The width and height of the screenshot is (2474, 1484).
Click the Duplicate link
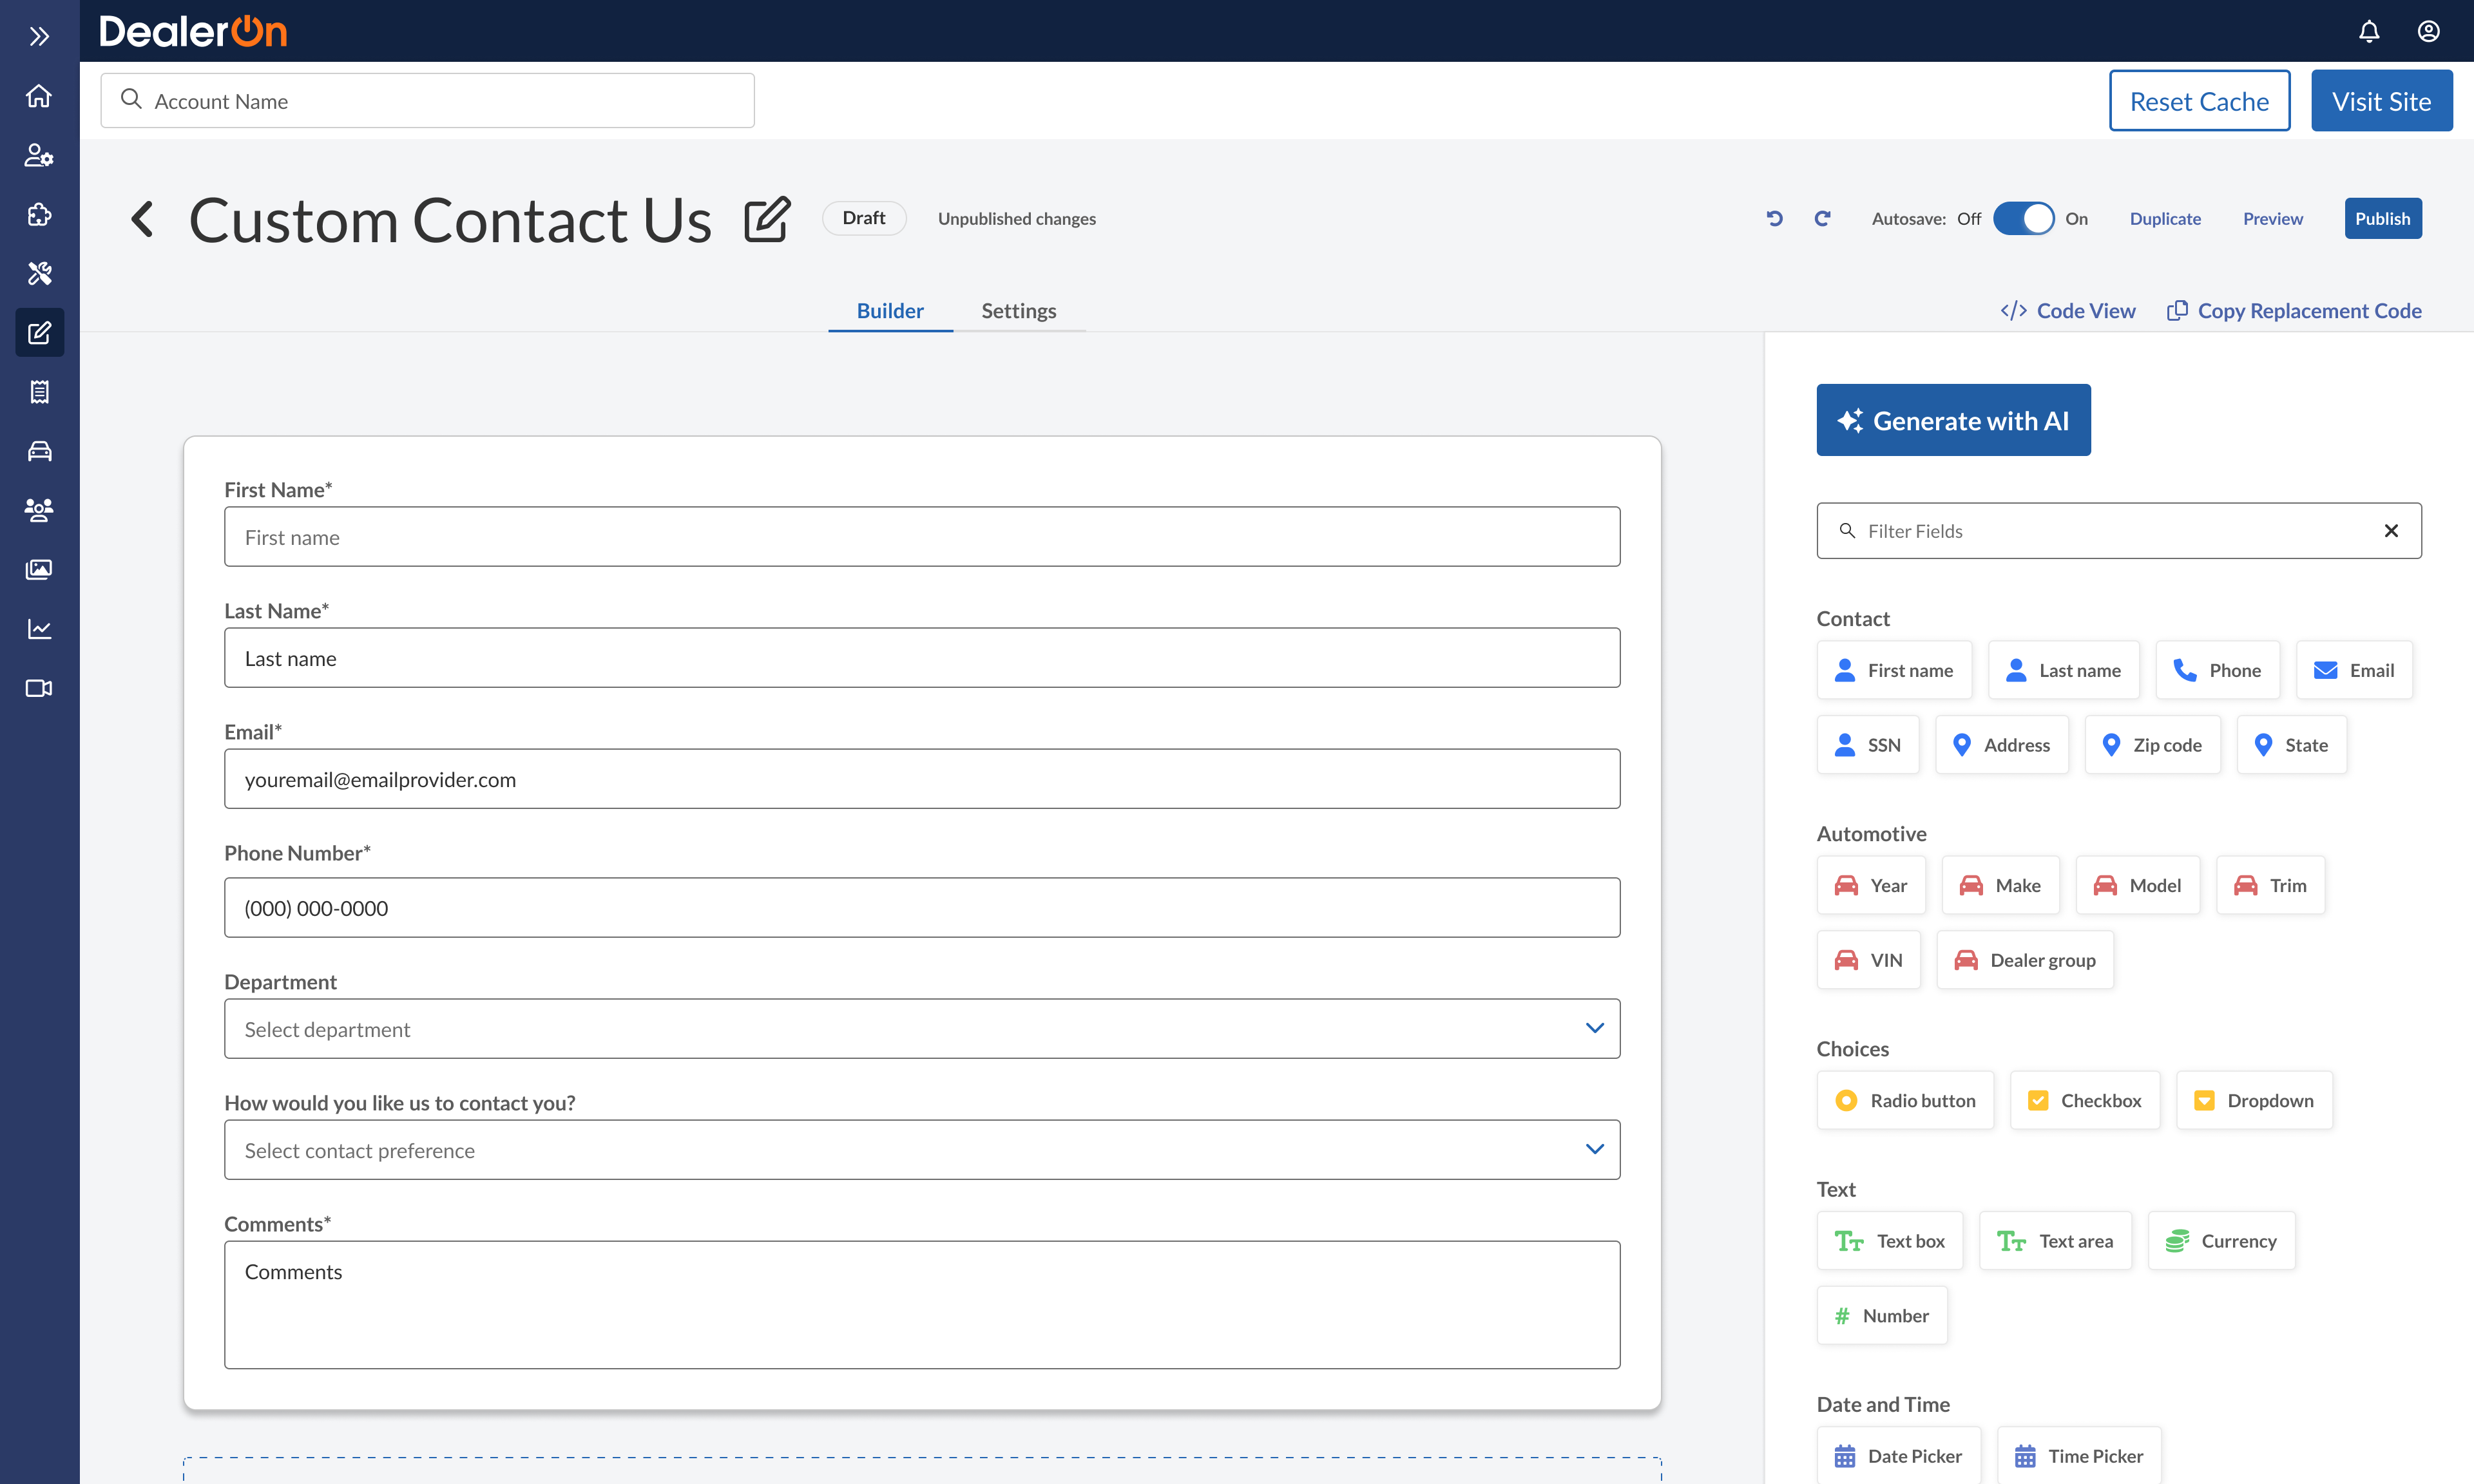(x=2165, y=218)
